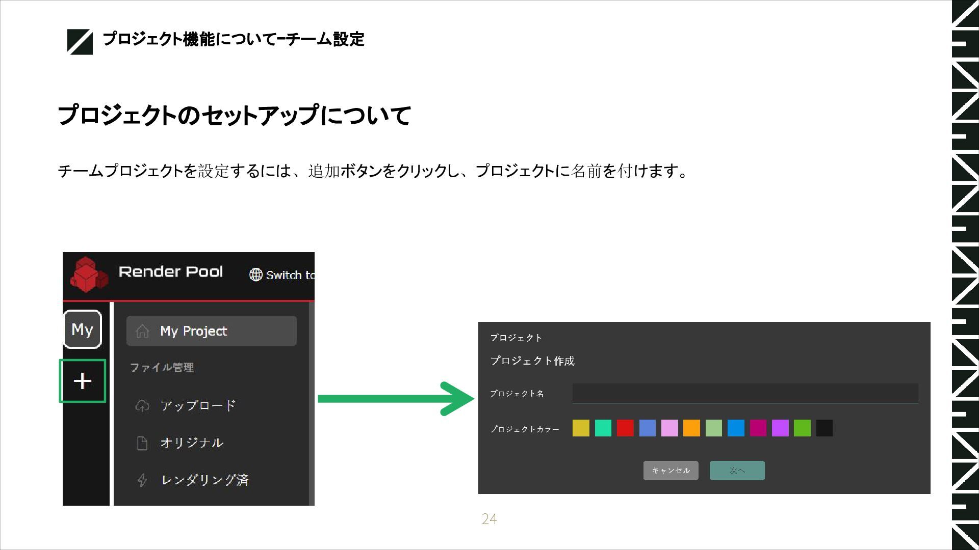Click the Render Pool cube logo
979x550 pixels.
click(x=89, y=275)
